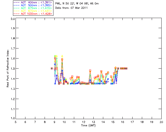The image size is (166, 132).
Task: Click the x-axis label 19
Action: 152,122
